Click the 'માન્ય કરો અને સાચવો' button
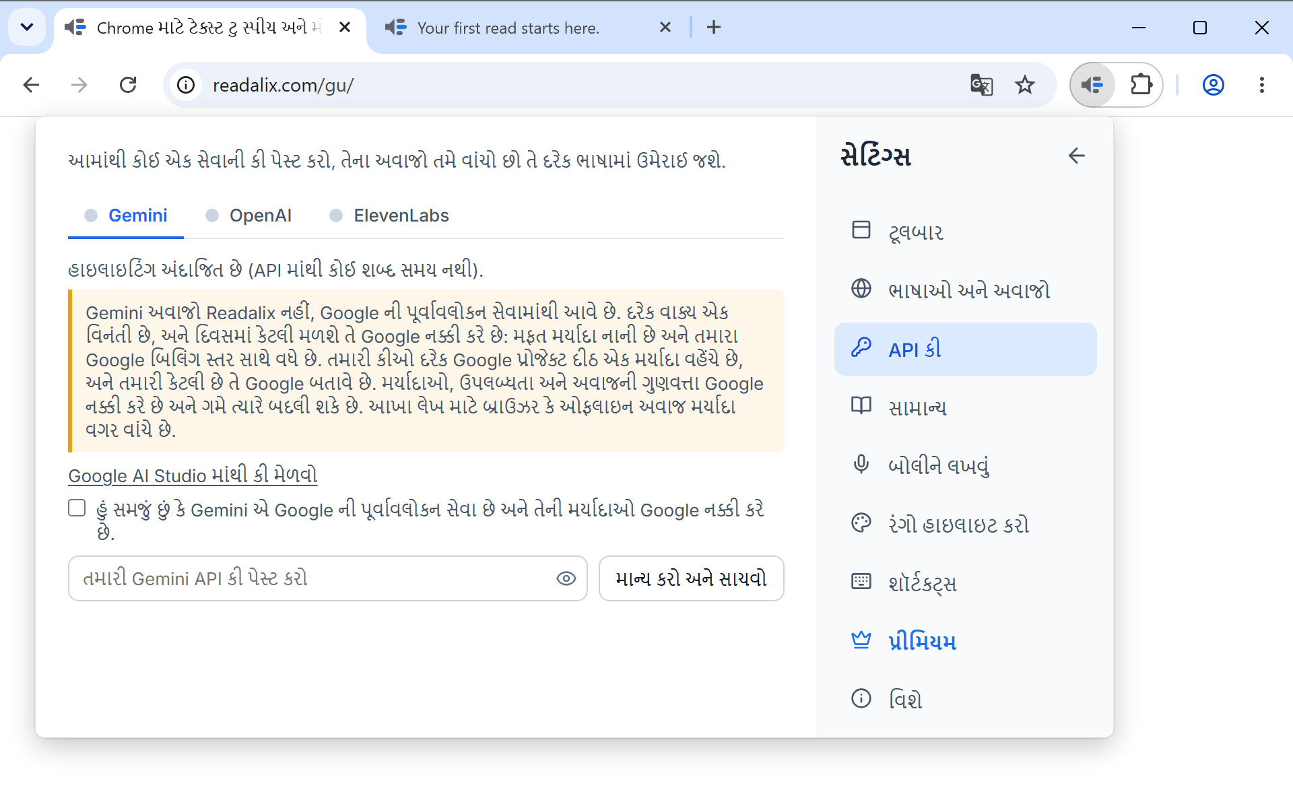 691,578
